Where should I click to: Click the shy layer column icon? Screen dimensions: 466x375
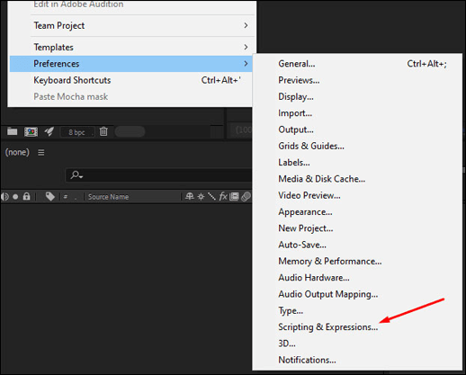point(189,196)
